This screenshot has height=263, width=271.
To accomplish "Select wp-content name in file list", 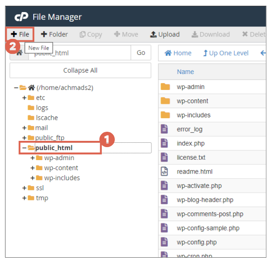I will coord(192,101).
